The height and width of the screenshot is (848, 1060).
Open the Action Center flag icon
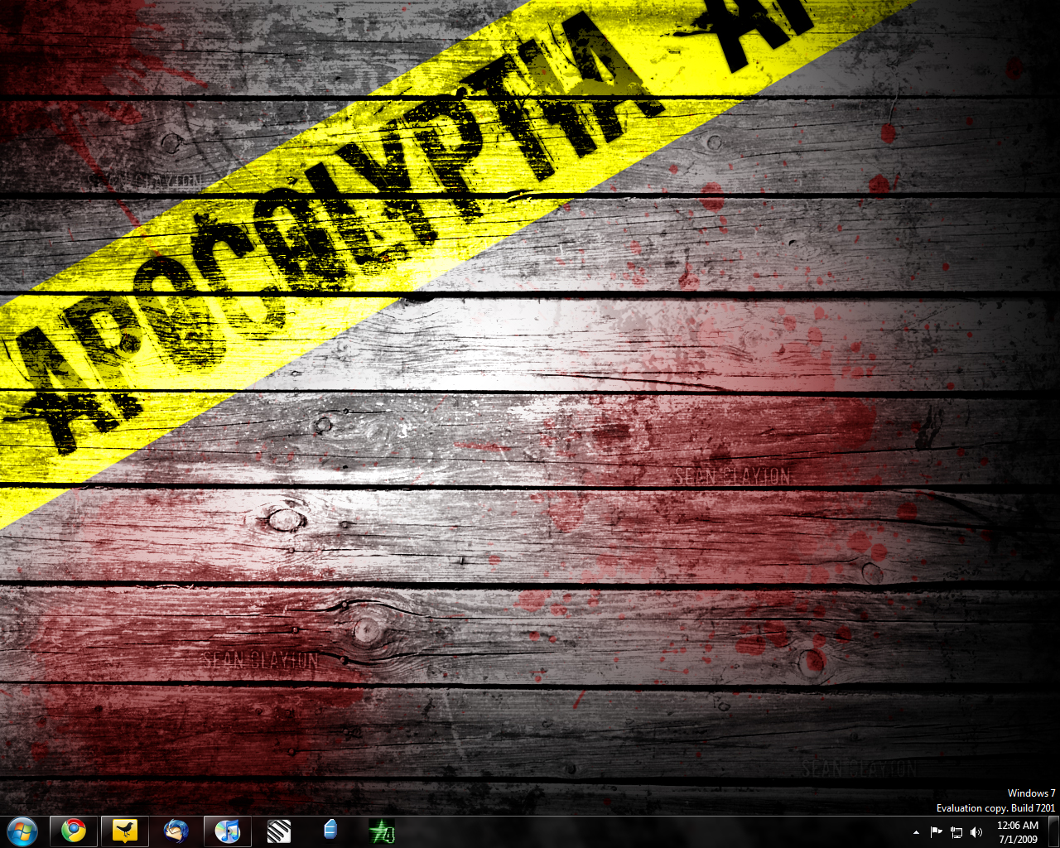pyautogui.click(x=937, y=831)
